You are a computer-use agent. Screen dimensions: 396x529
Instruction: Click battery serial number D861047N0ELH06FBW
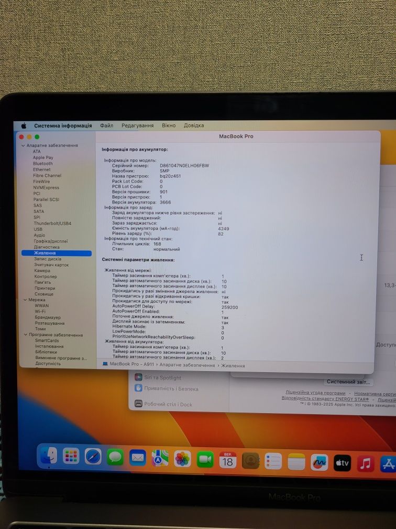pyautogui.click(x=184, y=166)
